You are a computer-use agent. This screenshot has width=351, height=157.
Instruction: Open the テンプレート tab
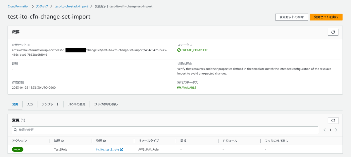tap(50, 104)
